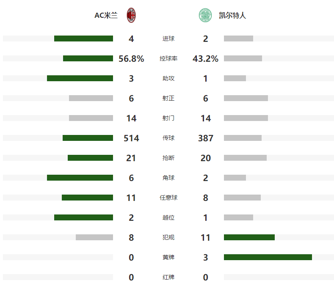Click AC Milan's green 任意球 bar
This screenshot has width=334, height=294.
[87, 198]
